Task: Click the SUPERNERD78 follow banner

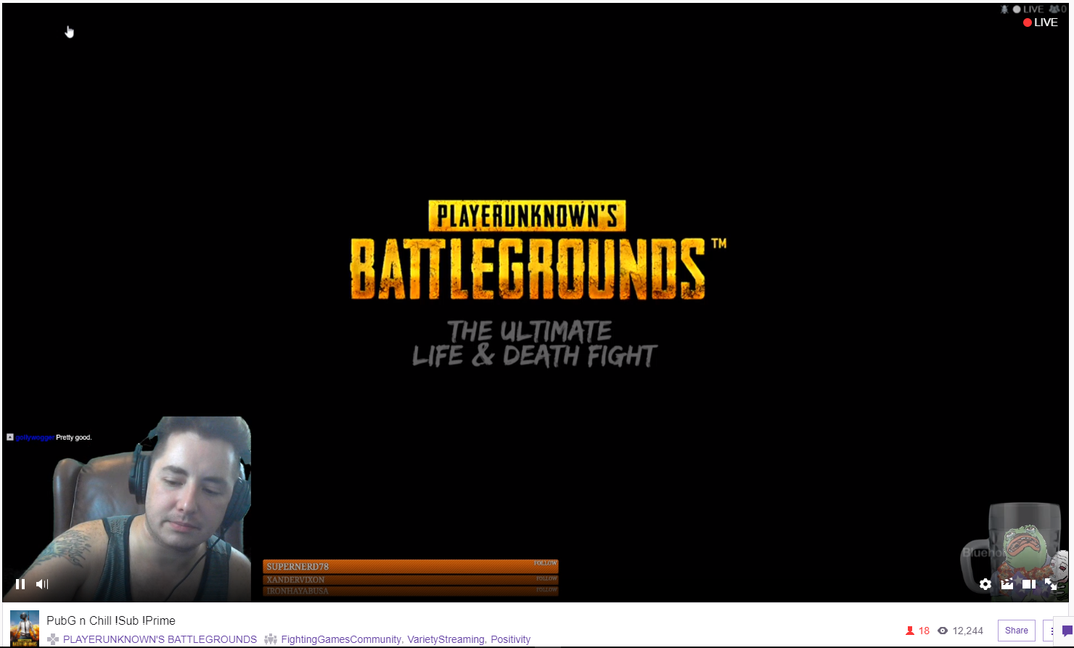Action: click(x=411, y=566)
